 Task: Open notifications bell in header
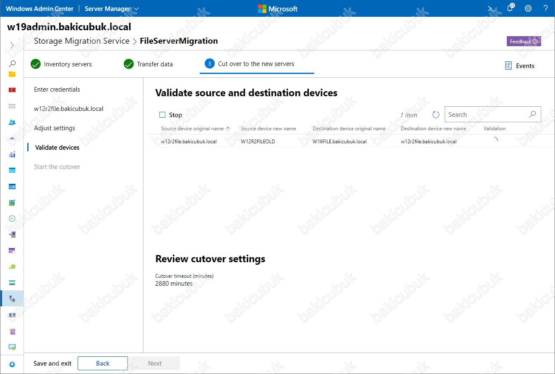[510, 8]
